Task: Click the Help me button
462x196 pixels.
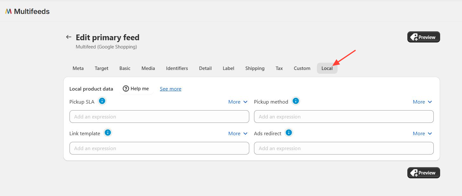Action: pyautogui.click(x=136, y=89)
